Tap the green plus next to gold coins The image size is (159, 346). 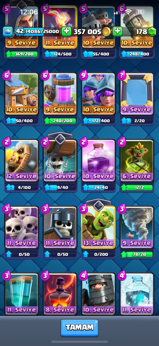[x=118, y=32]
